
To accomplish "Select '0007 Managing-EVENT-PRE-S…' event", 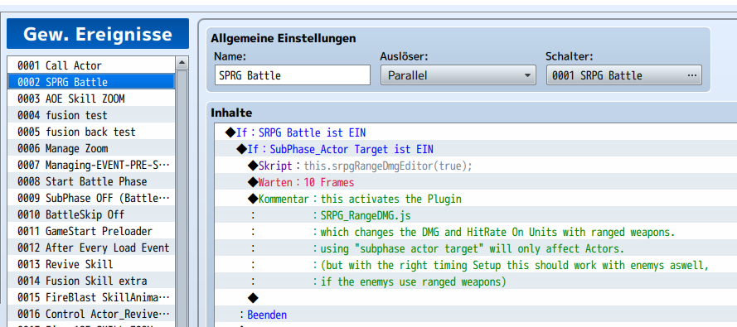I will 91,165.
